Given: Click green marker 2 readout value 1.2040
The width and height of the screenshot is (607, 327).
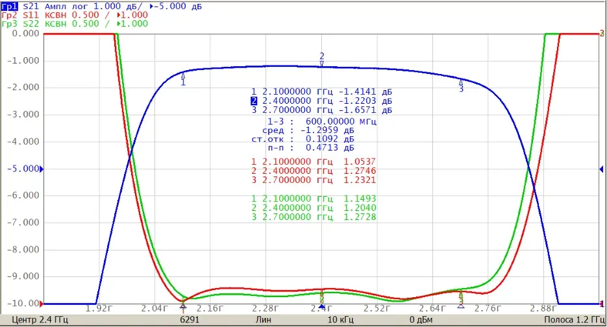Looking at the screenshot, I should pos(360,208).
